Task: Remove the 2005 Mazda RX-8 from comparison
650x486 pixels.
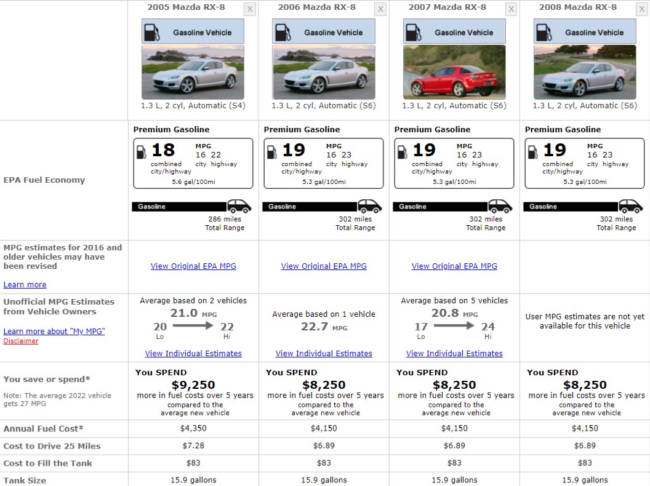Action: click(249, 9)
